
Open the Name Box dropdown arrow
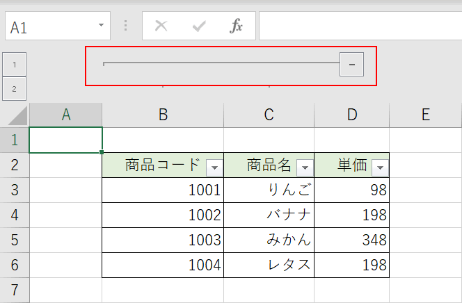(101, 25)
